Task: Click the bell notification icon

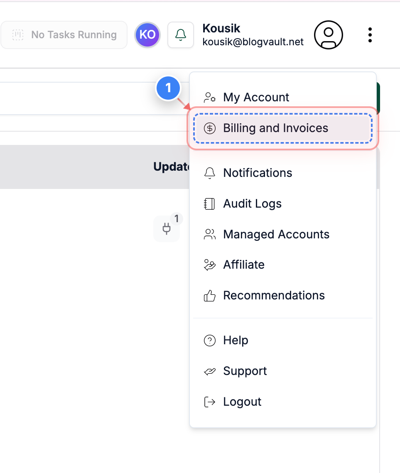Action: click(180, 35)
